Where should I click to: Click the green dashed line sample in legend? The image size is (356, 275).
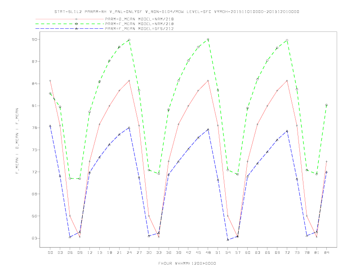(70, 24)
